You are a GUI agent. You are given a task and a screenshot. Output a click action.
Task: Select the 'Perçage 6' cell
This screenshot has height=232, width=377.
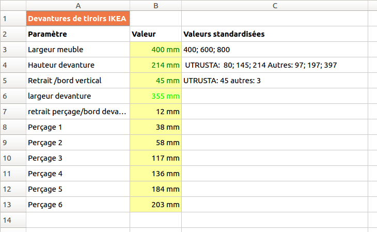[x=78, y=205]
